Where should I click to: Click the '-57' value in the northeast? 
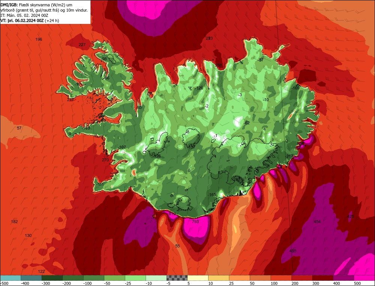coord(261,60)
